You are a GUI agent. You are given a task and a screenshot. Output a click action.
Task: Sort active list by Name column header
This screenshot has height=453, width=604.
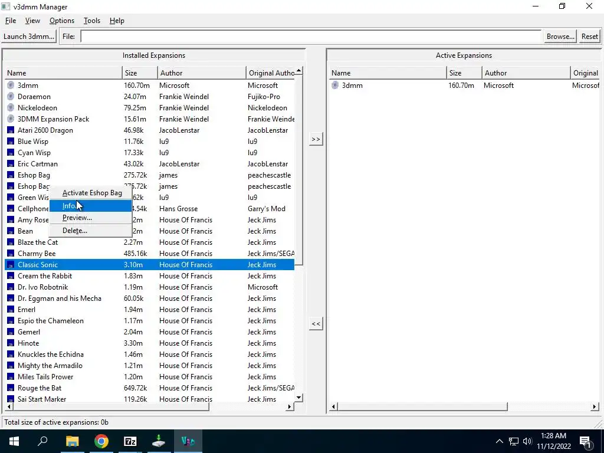(388, 73)
